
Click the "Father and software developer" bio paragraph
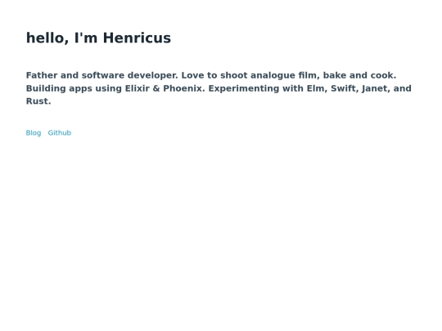pyautogui.click(x=219, y=88)
